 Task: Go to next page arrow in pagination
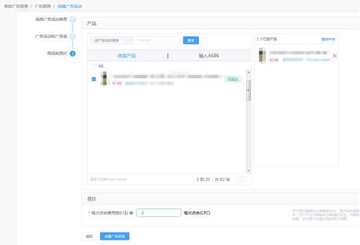tap(245, 180)
